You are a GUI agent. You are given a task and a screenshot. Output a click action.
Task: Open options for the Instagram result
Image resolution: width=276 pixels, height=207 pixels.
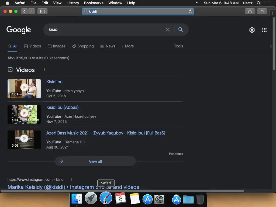click(71, 180)
